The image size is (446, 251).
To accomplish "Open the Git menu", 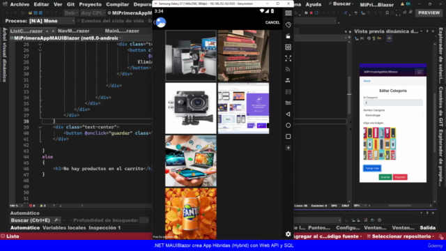I will pos(70,4).
